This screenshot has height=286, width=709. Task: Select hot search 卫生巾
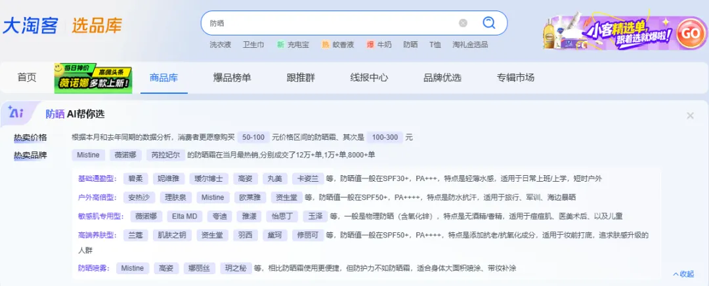coord(253,45)
